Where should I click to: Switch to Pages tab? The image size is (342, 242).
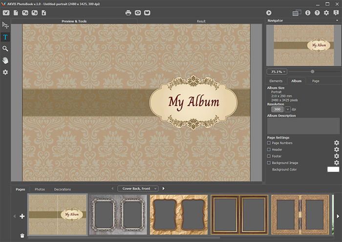click(x=21, y=189)
